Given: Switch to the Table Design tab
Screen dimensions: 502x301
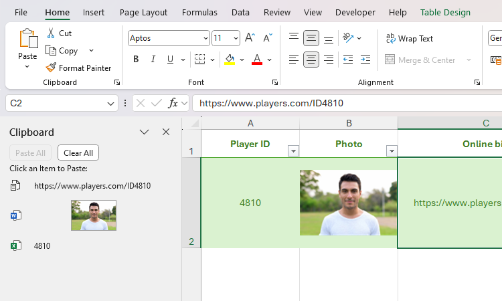Looking at the screenshot, I should (445, 12).
